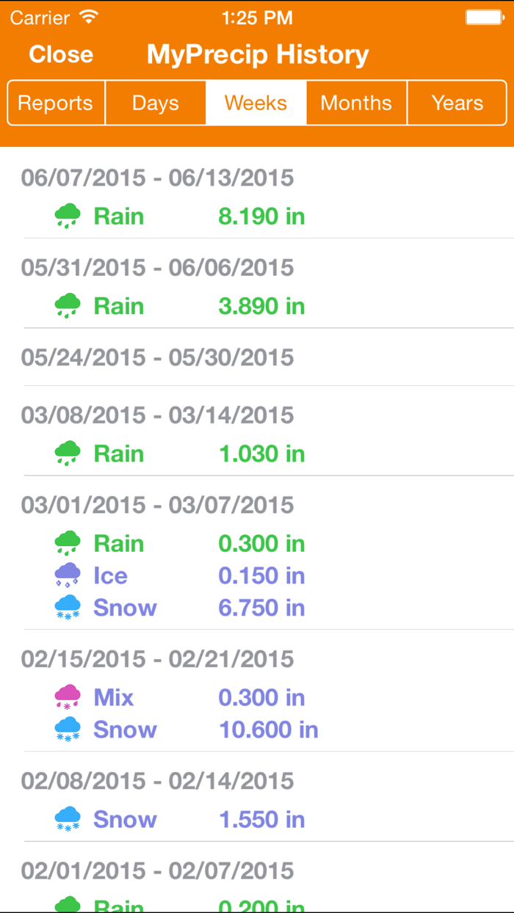
Task: Click the pink Mix precipitation icon
Action: coord(67,697)
